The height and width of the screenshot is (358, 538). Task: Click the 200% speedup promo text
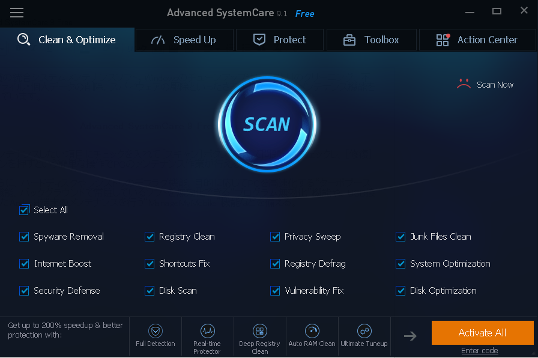[65, 330]
